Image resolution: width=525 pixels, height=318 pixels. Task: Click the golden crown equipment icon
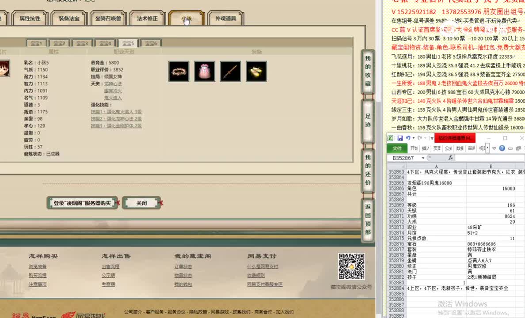click(179, 71)
